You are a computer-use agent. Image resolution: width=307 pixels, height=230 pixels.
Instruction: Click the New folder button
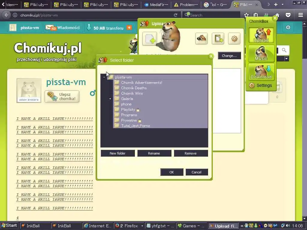pos(118,153)
